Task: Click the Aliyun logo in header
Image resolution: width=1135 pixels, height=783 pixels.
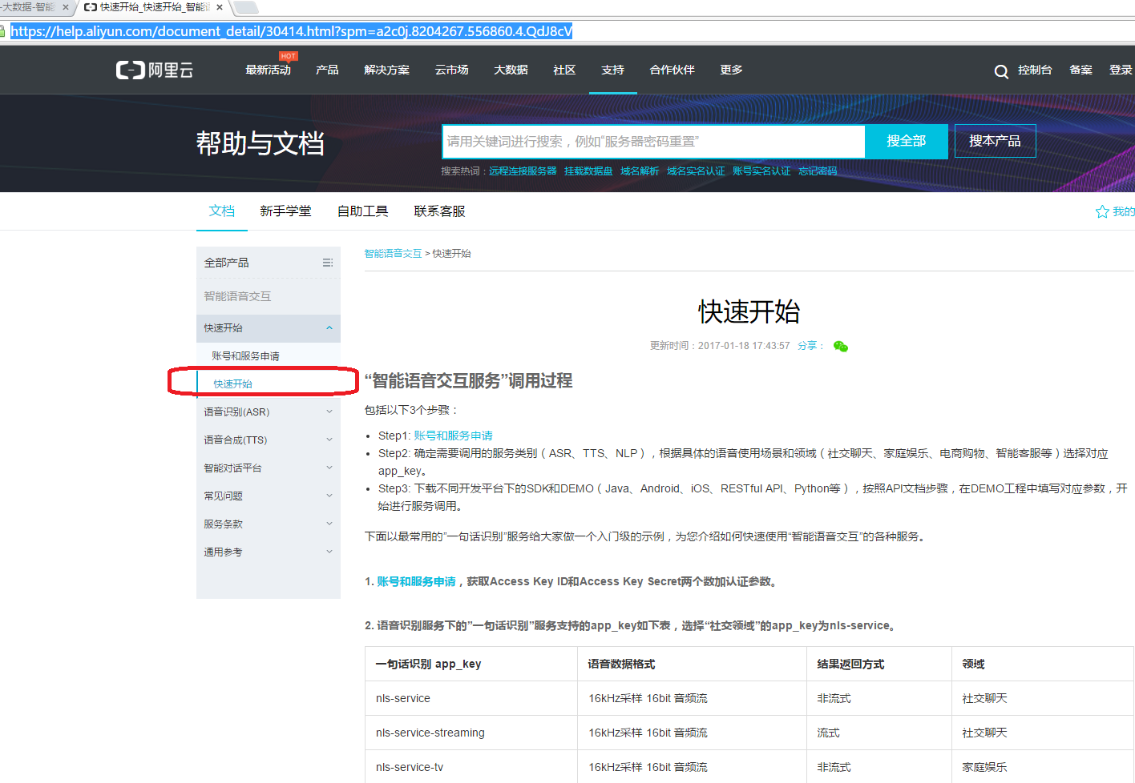Action: tap(155, 70)
